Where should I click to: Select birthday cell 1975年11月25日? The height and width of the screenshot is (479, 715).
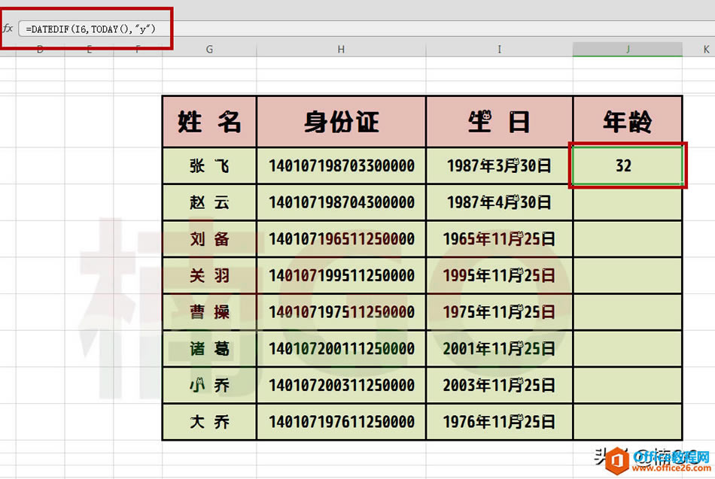(x=499, y=312)
